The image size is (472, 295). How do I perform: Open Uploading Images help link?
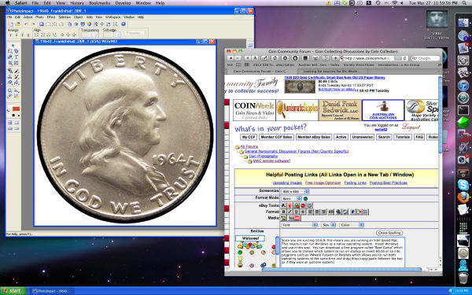pos(287,183)
